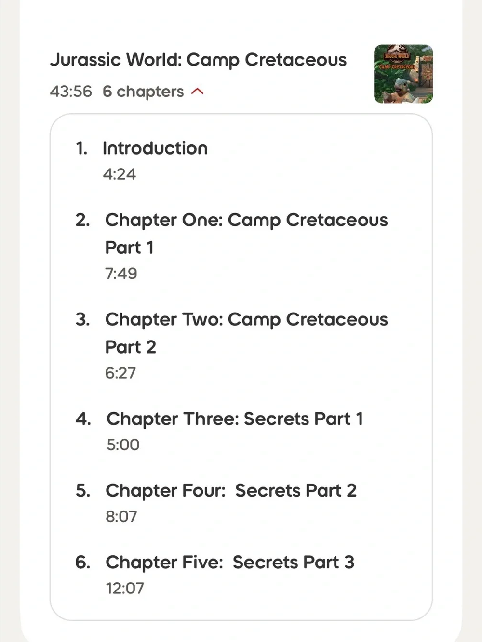Open the Camp Cretaceous cover thumbnail
The width and height of the screenshot is (482, 642).
coord(403,74)
